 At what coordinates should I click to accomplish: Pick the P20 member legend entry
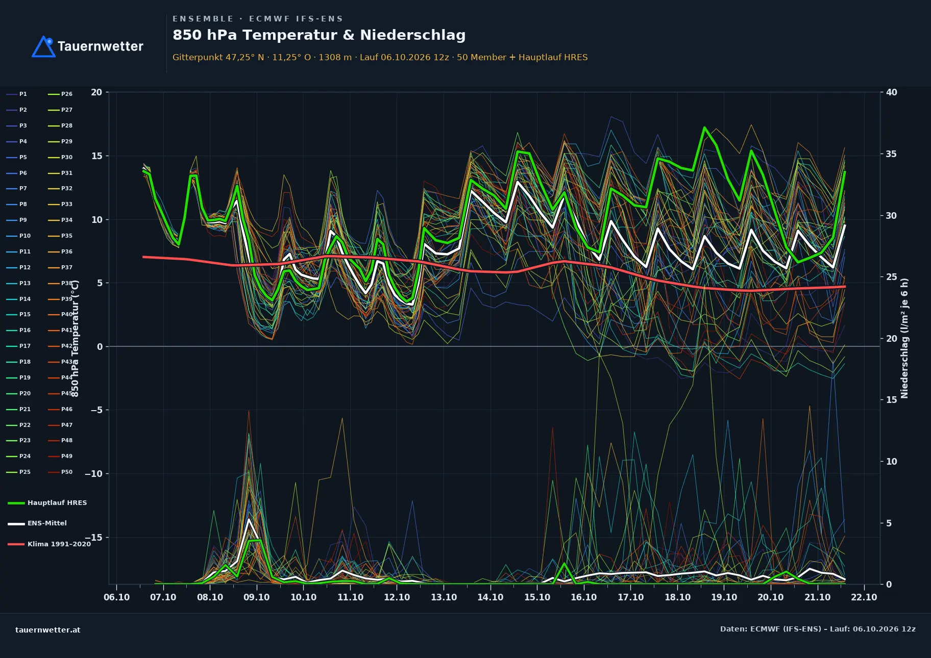click(x=18, y=394)
